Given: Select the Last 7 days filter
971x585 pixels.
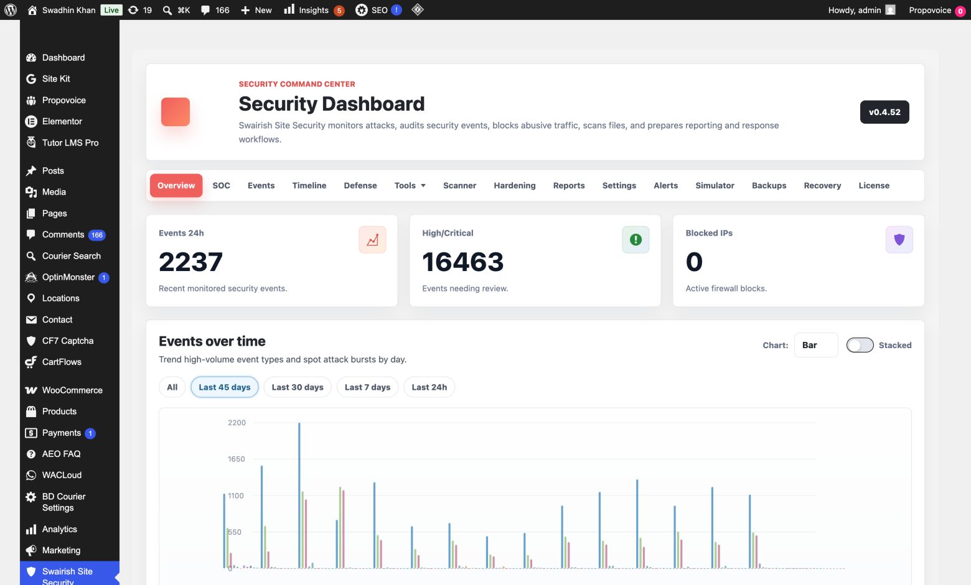Looking at the screenshot, I should point(368,387).
